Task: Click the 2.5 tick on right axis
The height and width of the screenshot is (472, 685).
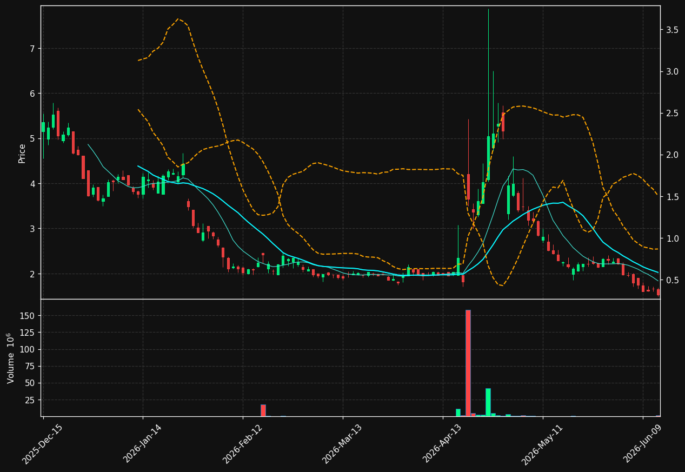Action: pyautogui.click(x=672, y=113)
